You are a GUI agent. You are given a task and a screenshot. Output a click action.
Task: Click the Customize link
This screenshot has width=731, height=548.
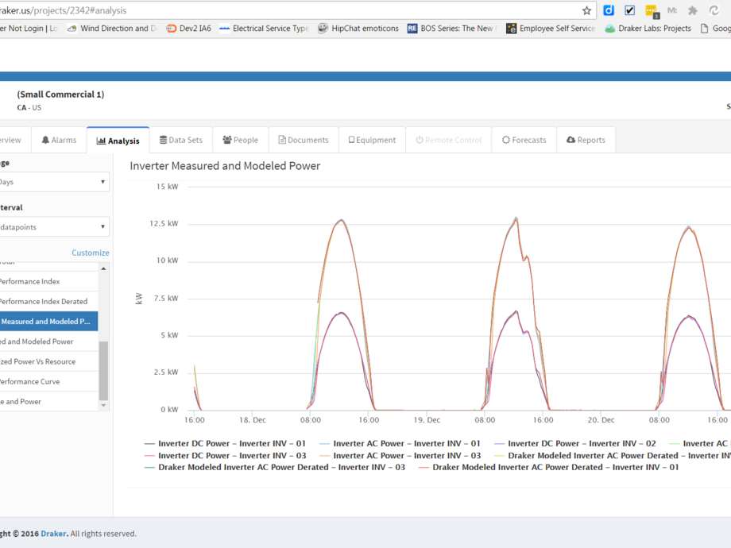point(91,253)
